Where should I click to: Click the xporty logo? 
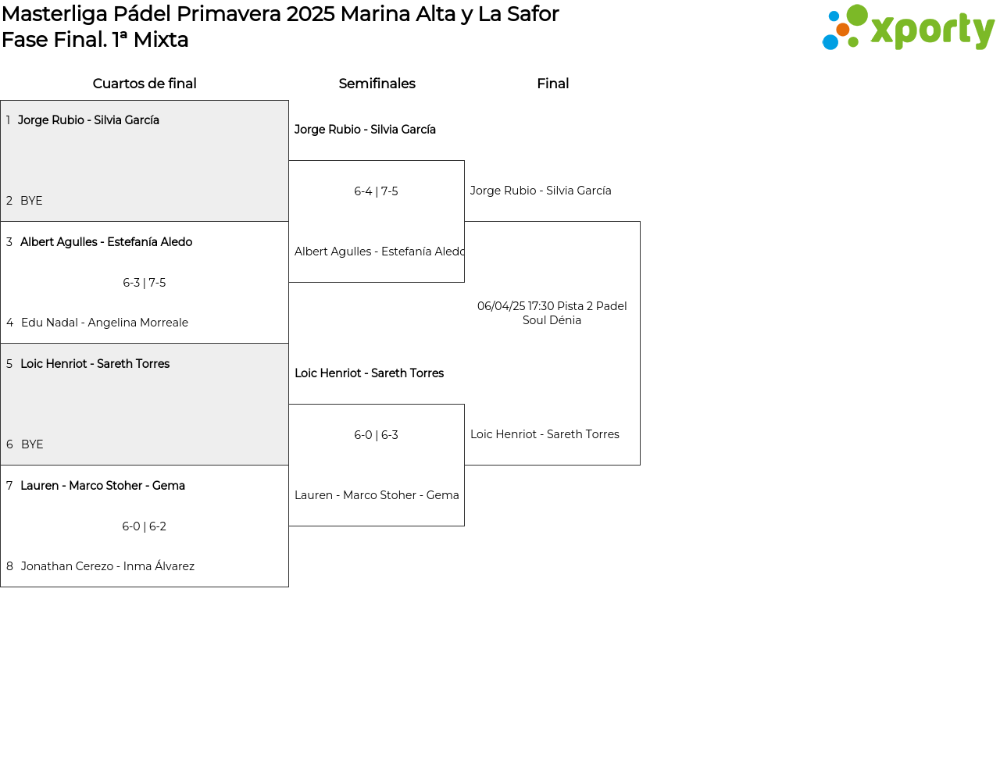coord(908,28)
